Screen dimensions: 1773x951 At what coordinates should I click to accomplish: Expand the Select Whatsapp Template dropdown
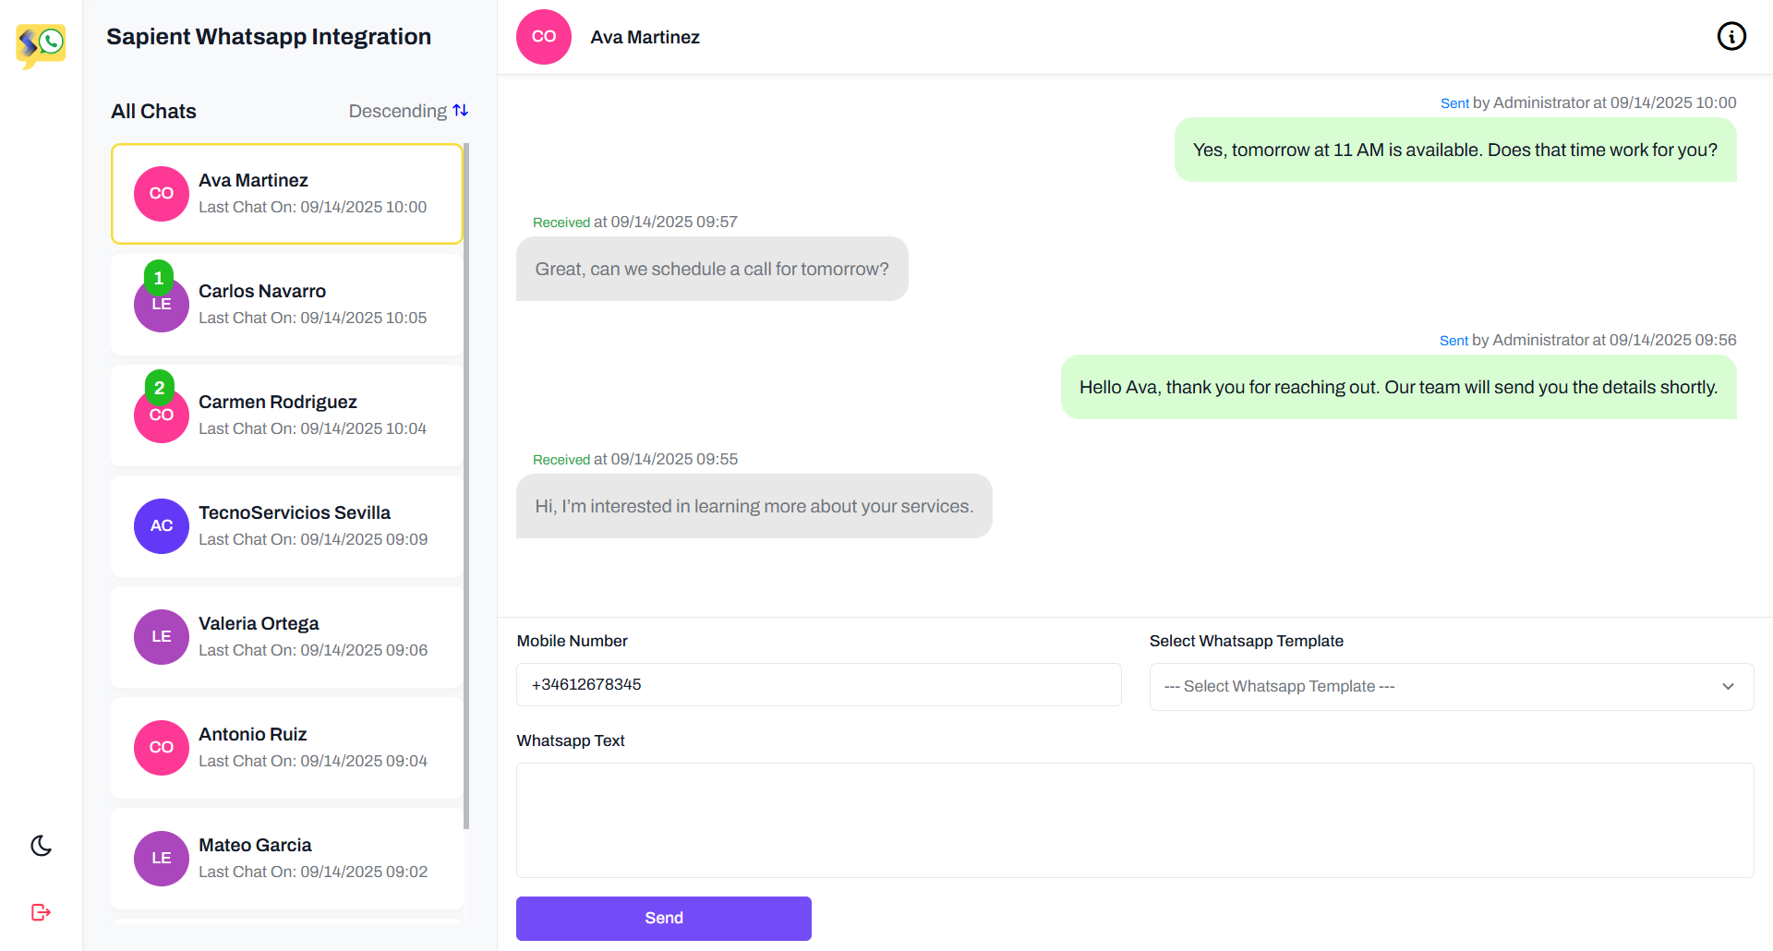point(1451,687)
